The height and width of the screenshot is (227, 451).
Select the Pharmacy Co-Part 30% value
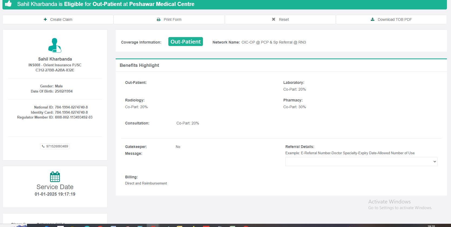[295, 107]
